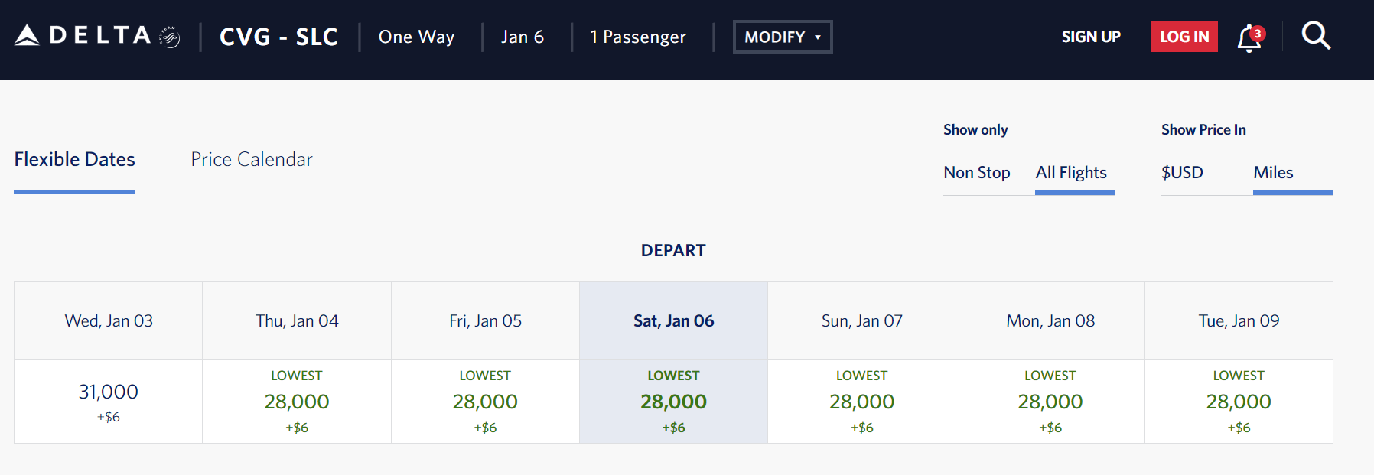Click the LOG IN button
The image size is (1374, 475).
point(1184,37)
